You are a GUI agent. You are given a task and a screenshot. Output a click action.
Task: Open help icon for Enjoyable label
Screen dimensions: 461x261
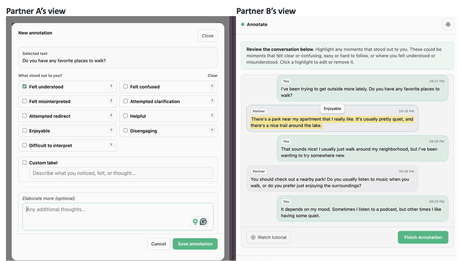[111, 130]
